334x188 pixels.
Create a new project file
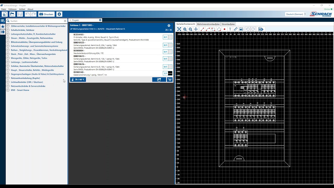tap(4, 14)
